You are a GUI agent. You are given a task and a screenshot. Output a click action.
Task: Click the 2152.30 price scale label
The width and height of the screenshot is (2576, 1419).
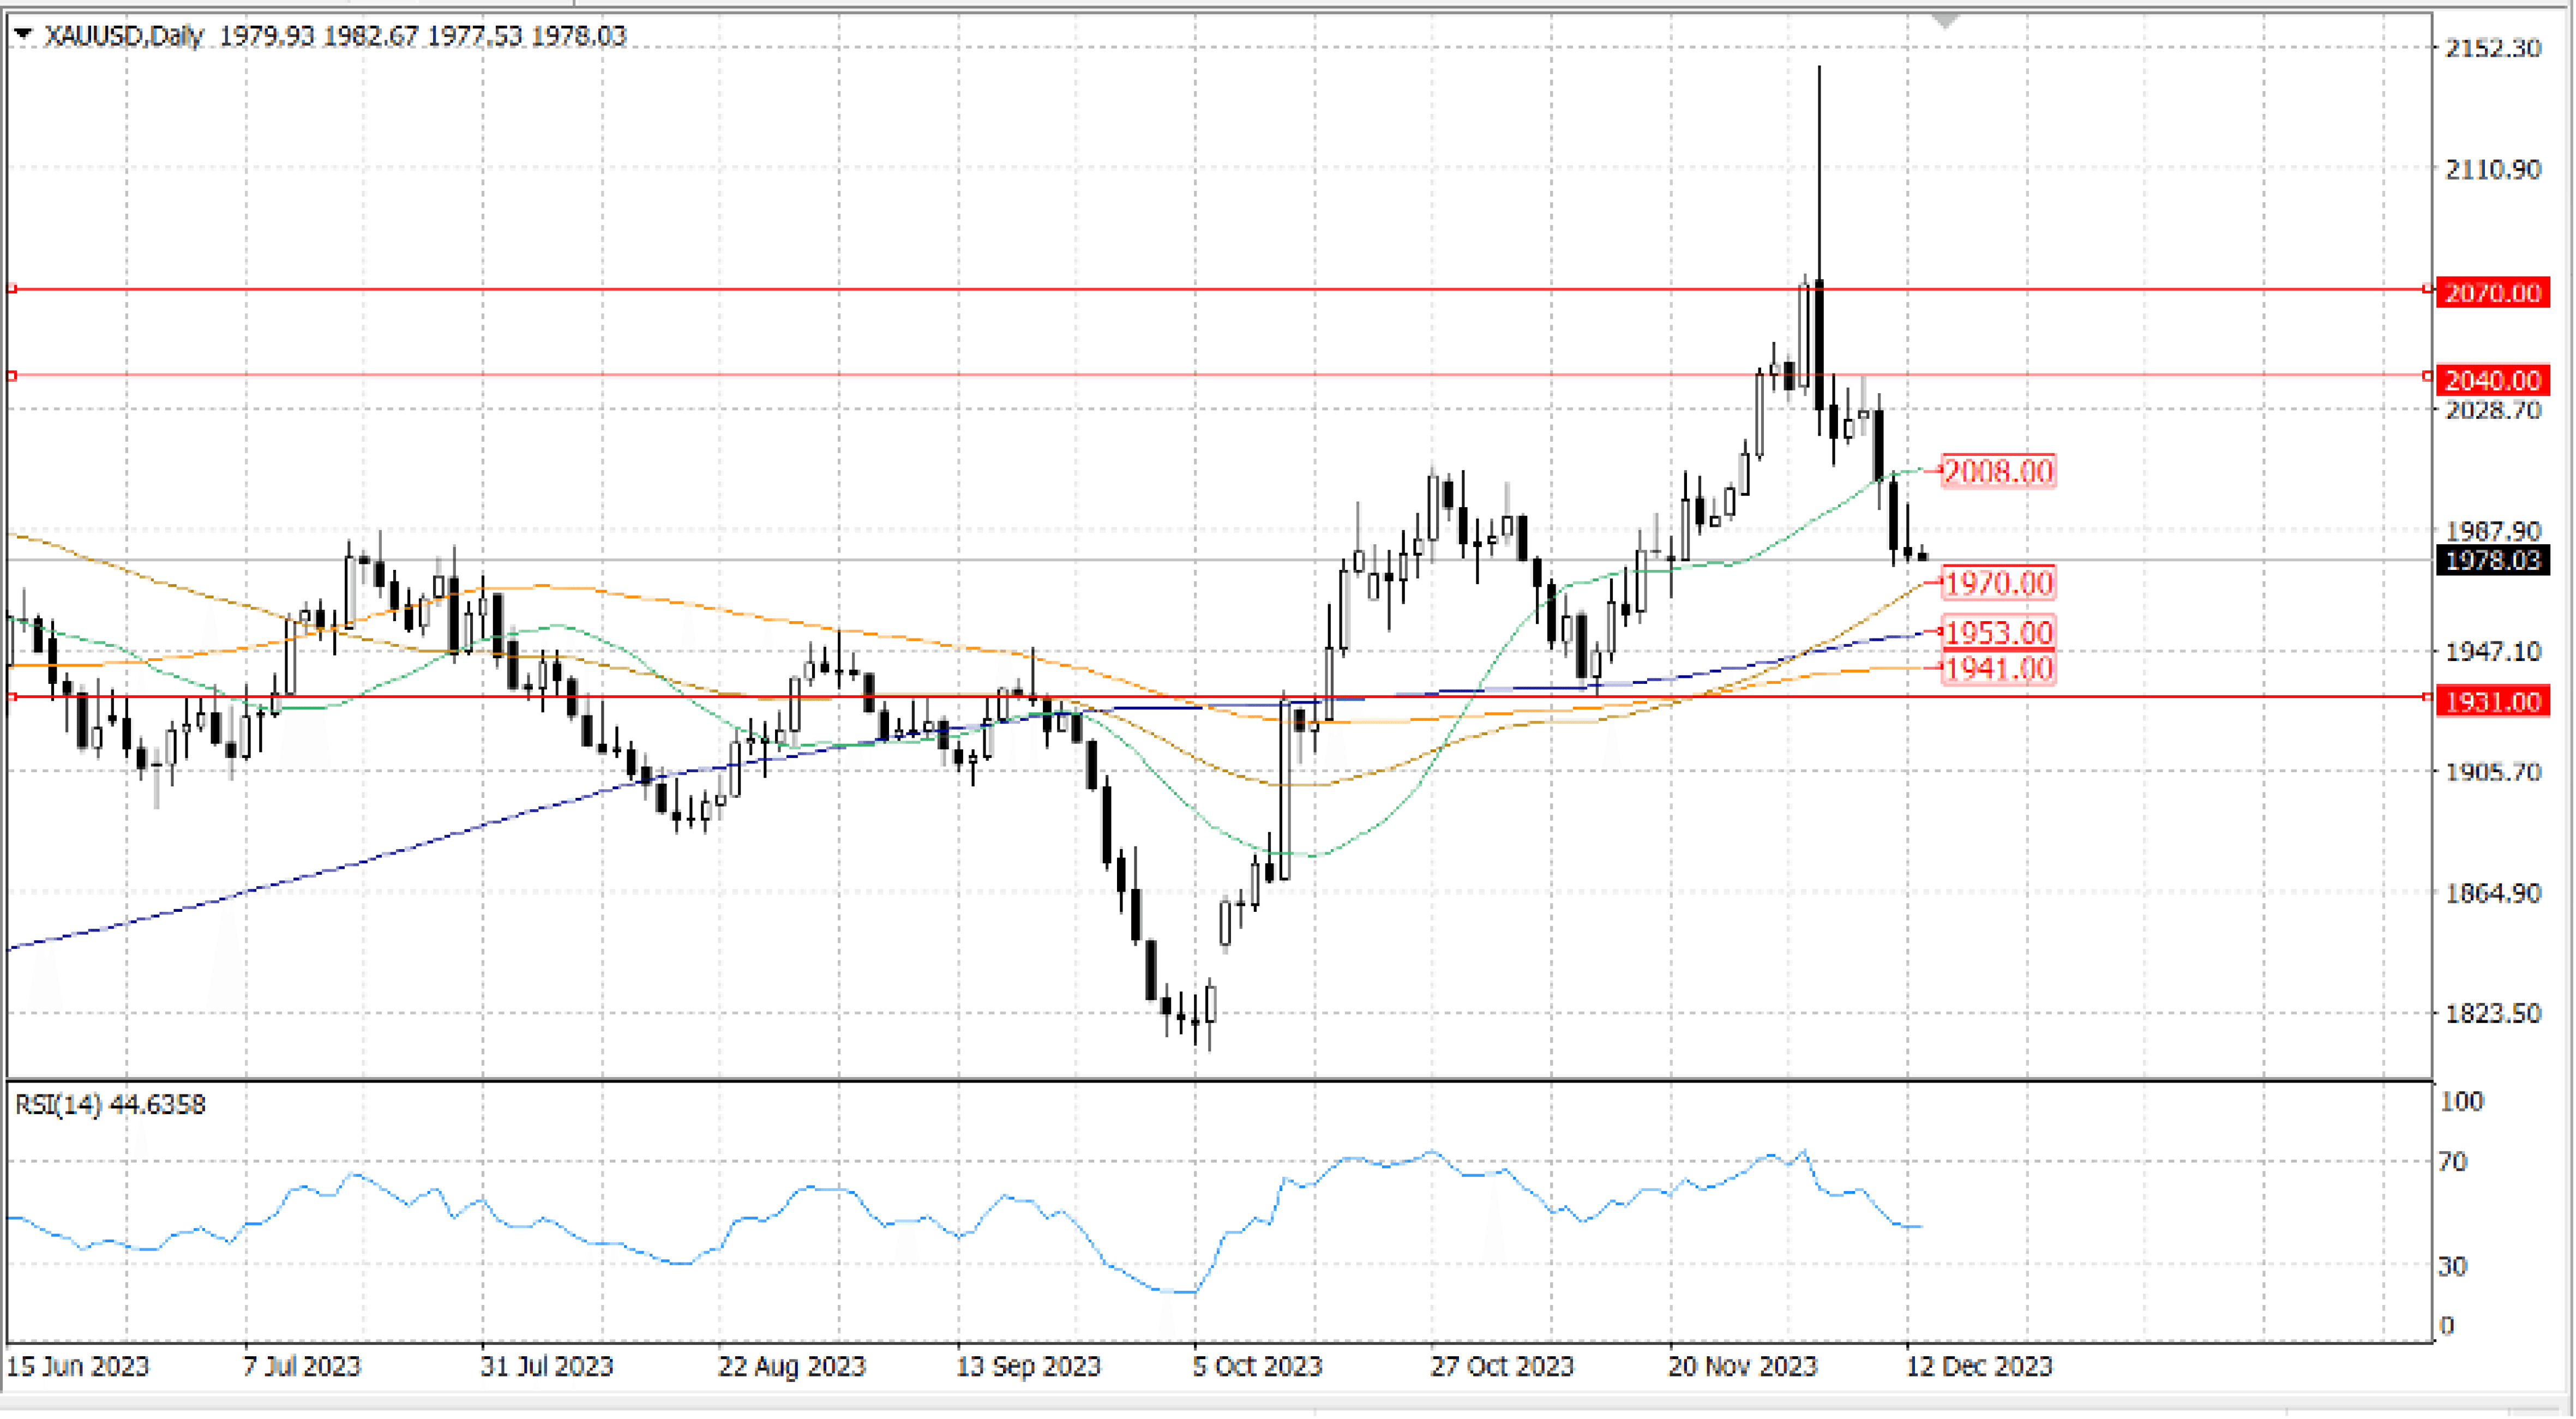[2492, 48]
